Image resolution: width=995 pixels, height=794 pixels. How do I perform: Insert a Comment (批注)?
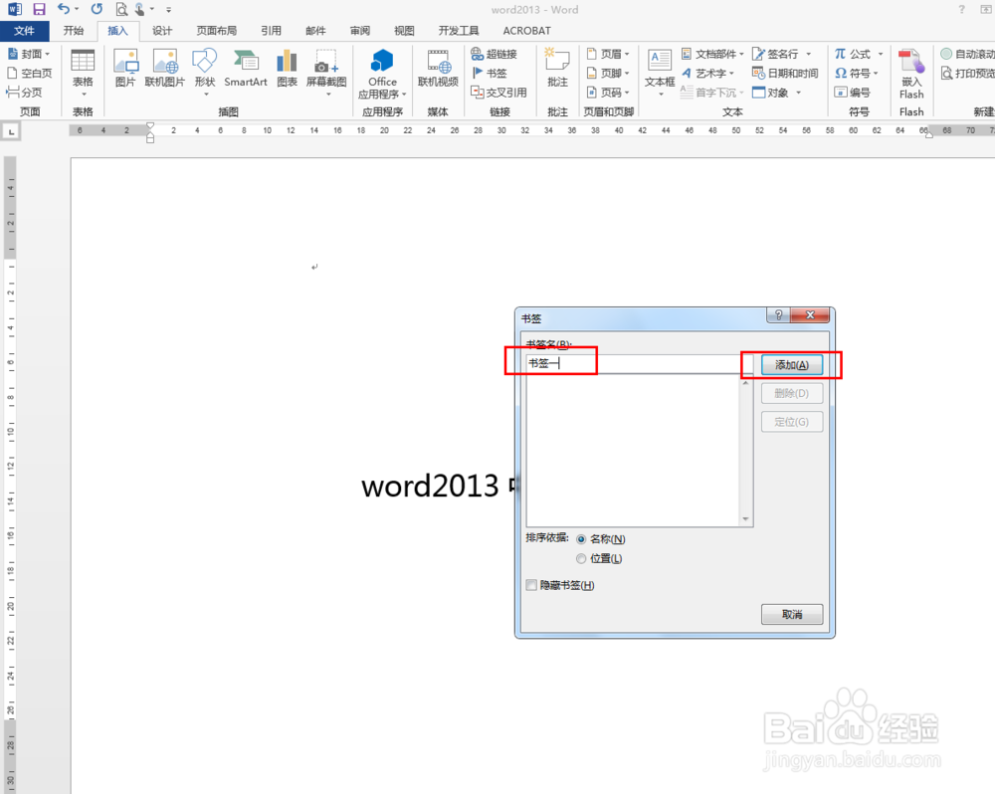point(557,68)
